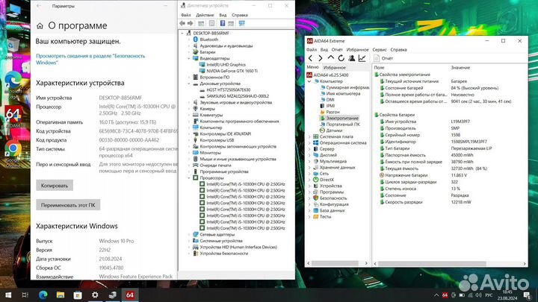538x302 pixels.
Task: Click the AIDA64 forward navigation arrow
Action: [321, 58]
